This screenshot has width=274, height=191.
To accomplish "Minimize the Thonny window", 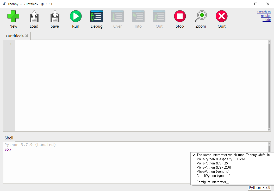I will coord(244,4).
